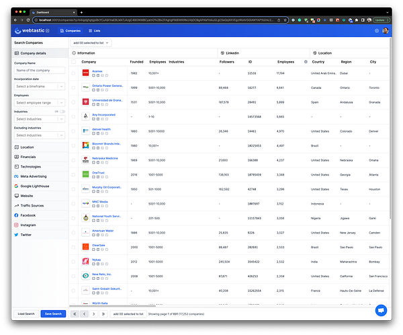Click the New Relic company logo
Image resolution: width=403 pixels, height=335 pixels.
(x=85, y=276)
